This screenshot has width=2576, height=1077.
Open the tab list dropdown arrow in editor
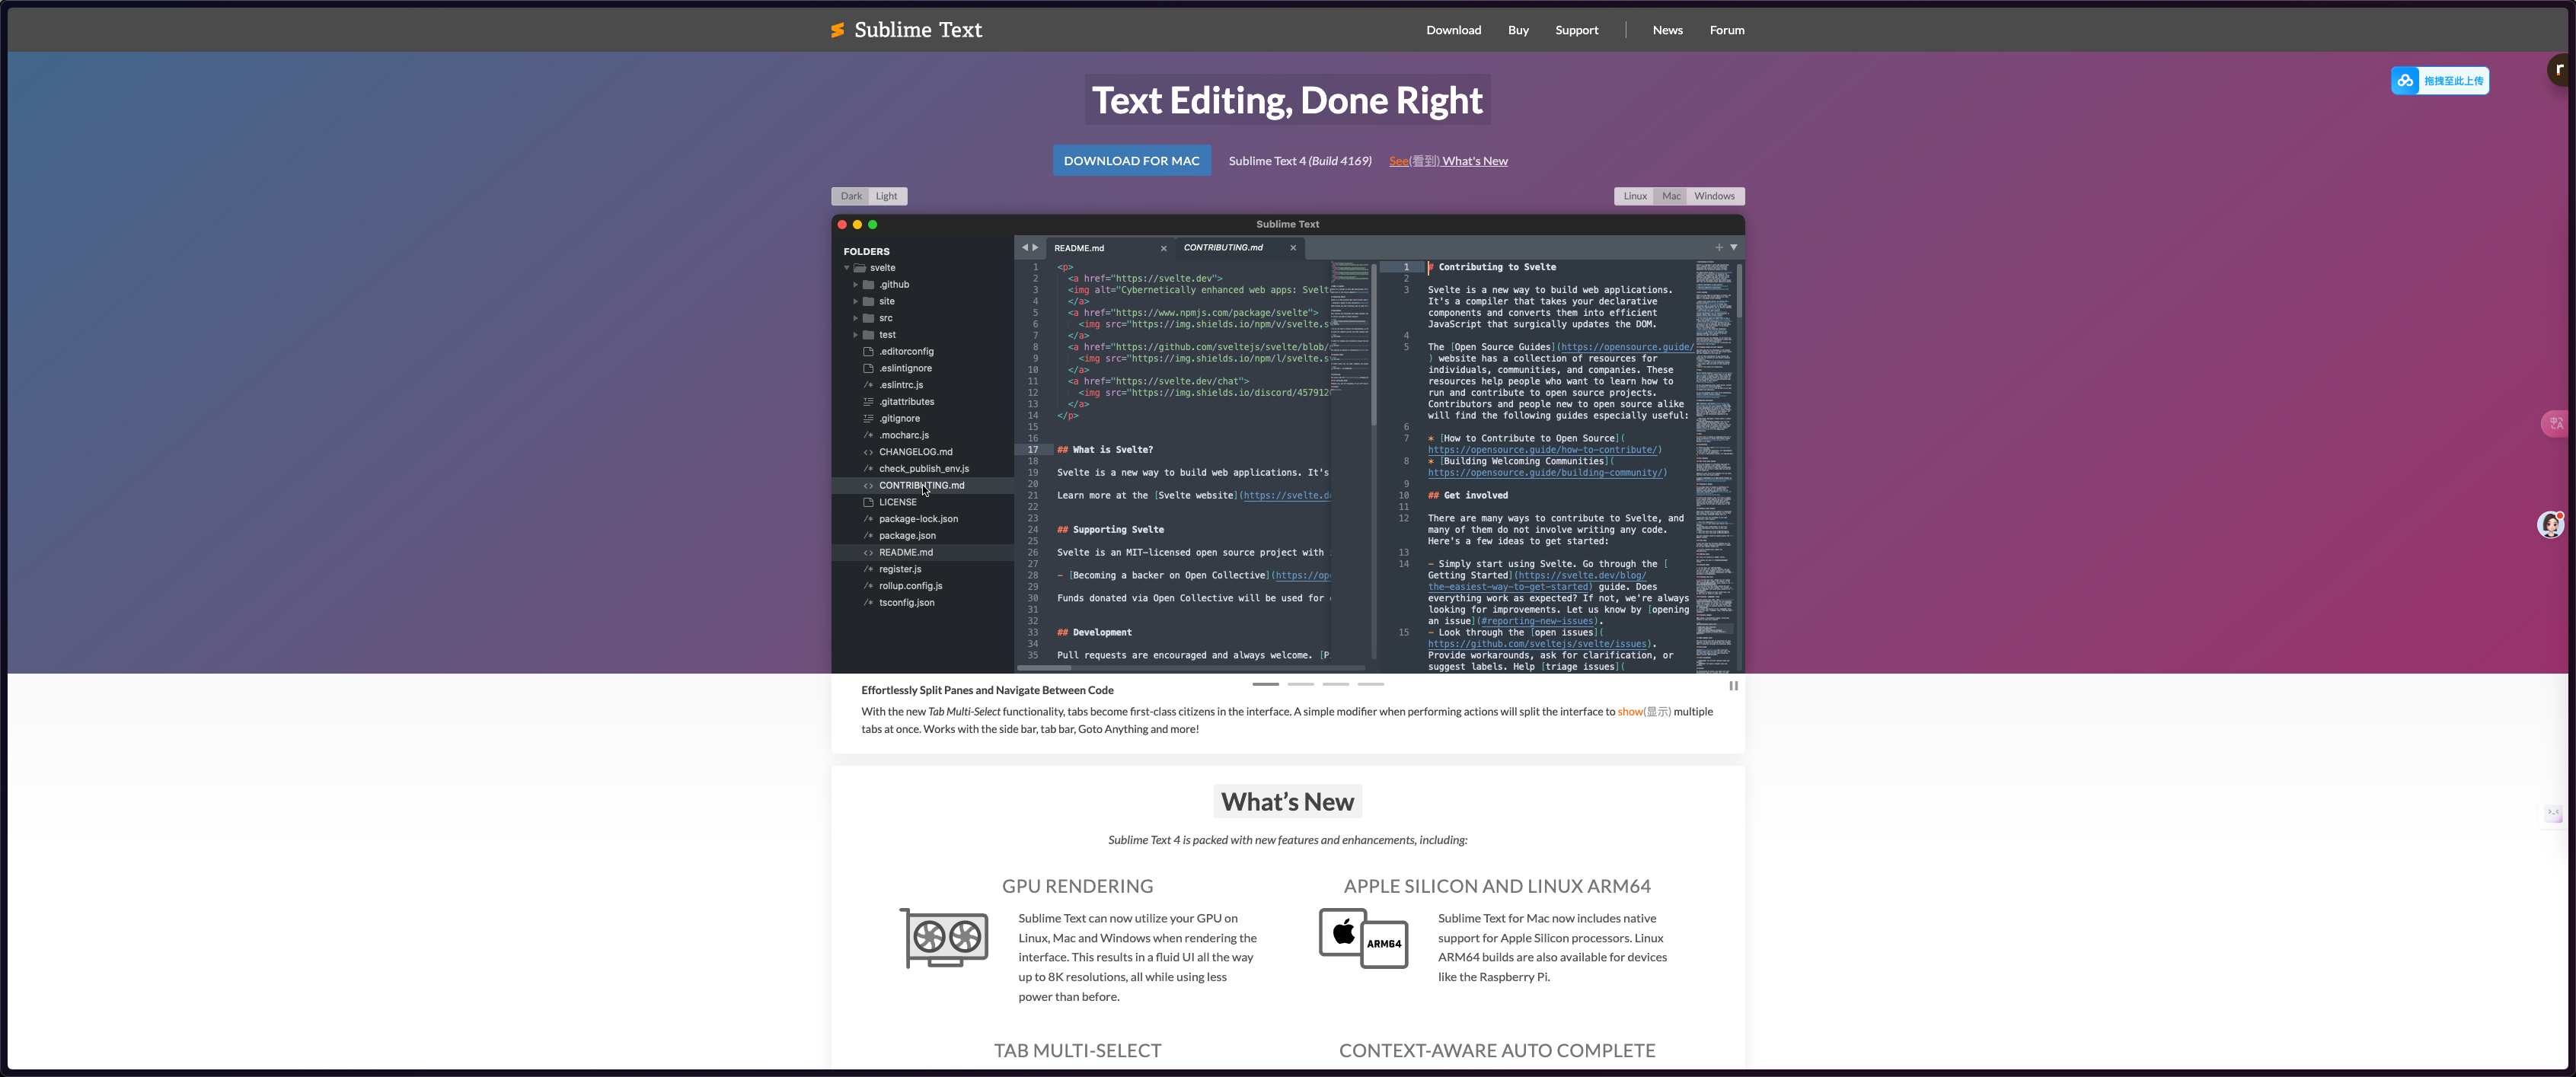tap(1733, 247)
